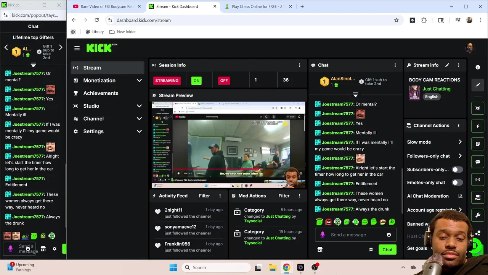Click the lightning bolt icon in right sidebar
Image resolution: width=488 pixels, height=275 pixels.
pos(478,126)
